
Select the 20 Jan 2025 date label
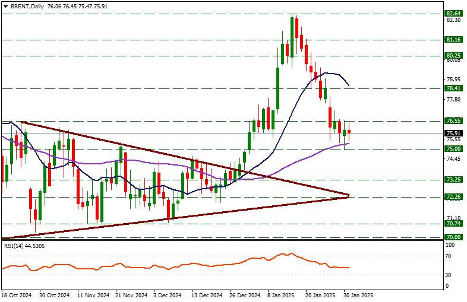[321, 295]
